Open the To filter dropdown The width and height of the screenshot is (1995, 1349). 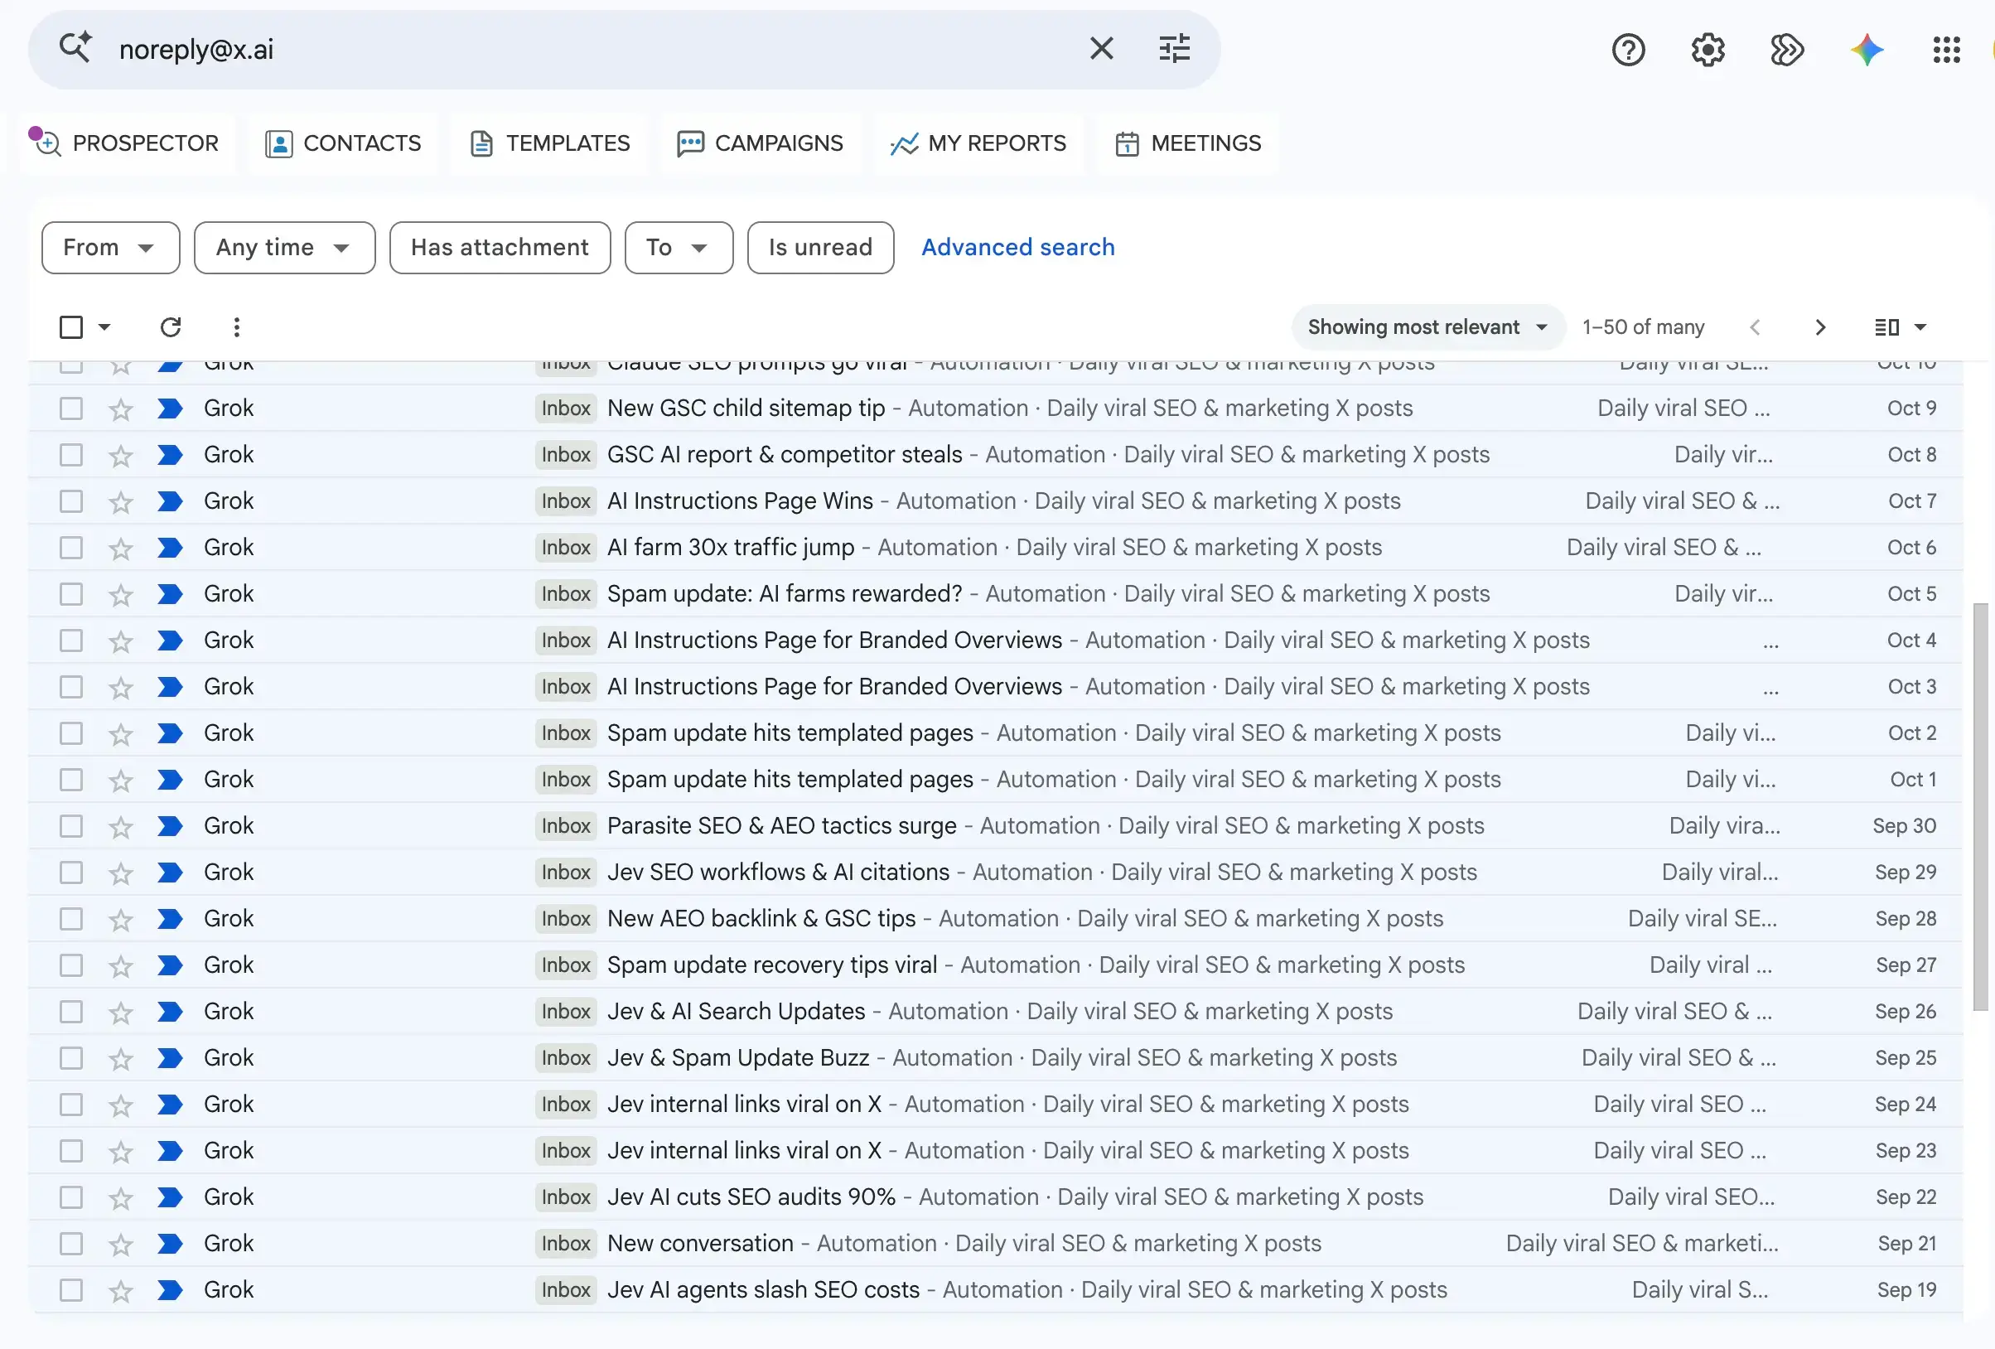click(679, 247)
